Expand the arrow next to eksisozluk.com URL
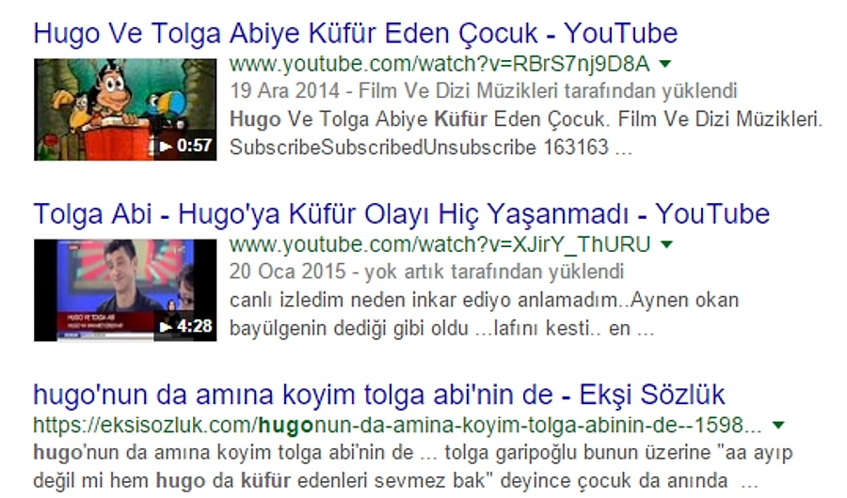This screenshot has width=847, height=498. click(x=778, y=426)
